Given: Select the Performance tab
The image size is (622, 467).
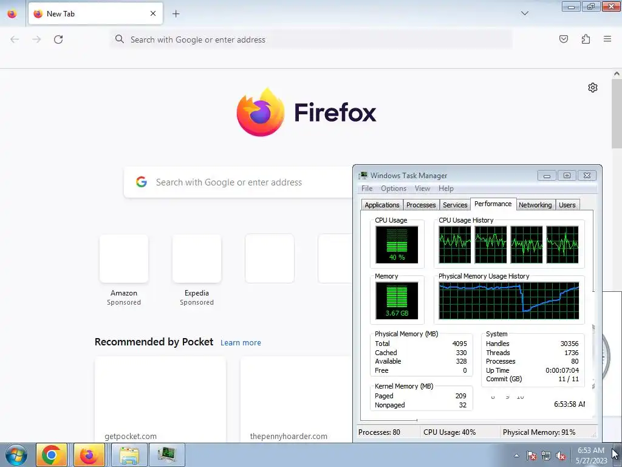Looking at the screenshot, I should [x=493, y=204].
